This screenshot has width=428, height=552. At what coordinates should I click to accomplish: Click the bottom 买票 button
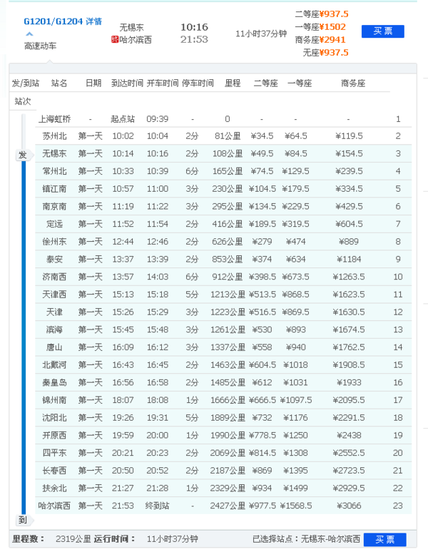tap(384, 539)
